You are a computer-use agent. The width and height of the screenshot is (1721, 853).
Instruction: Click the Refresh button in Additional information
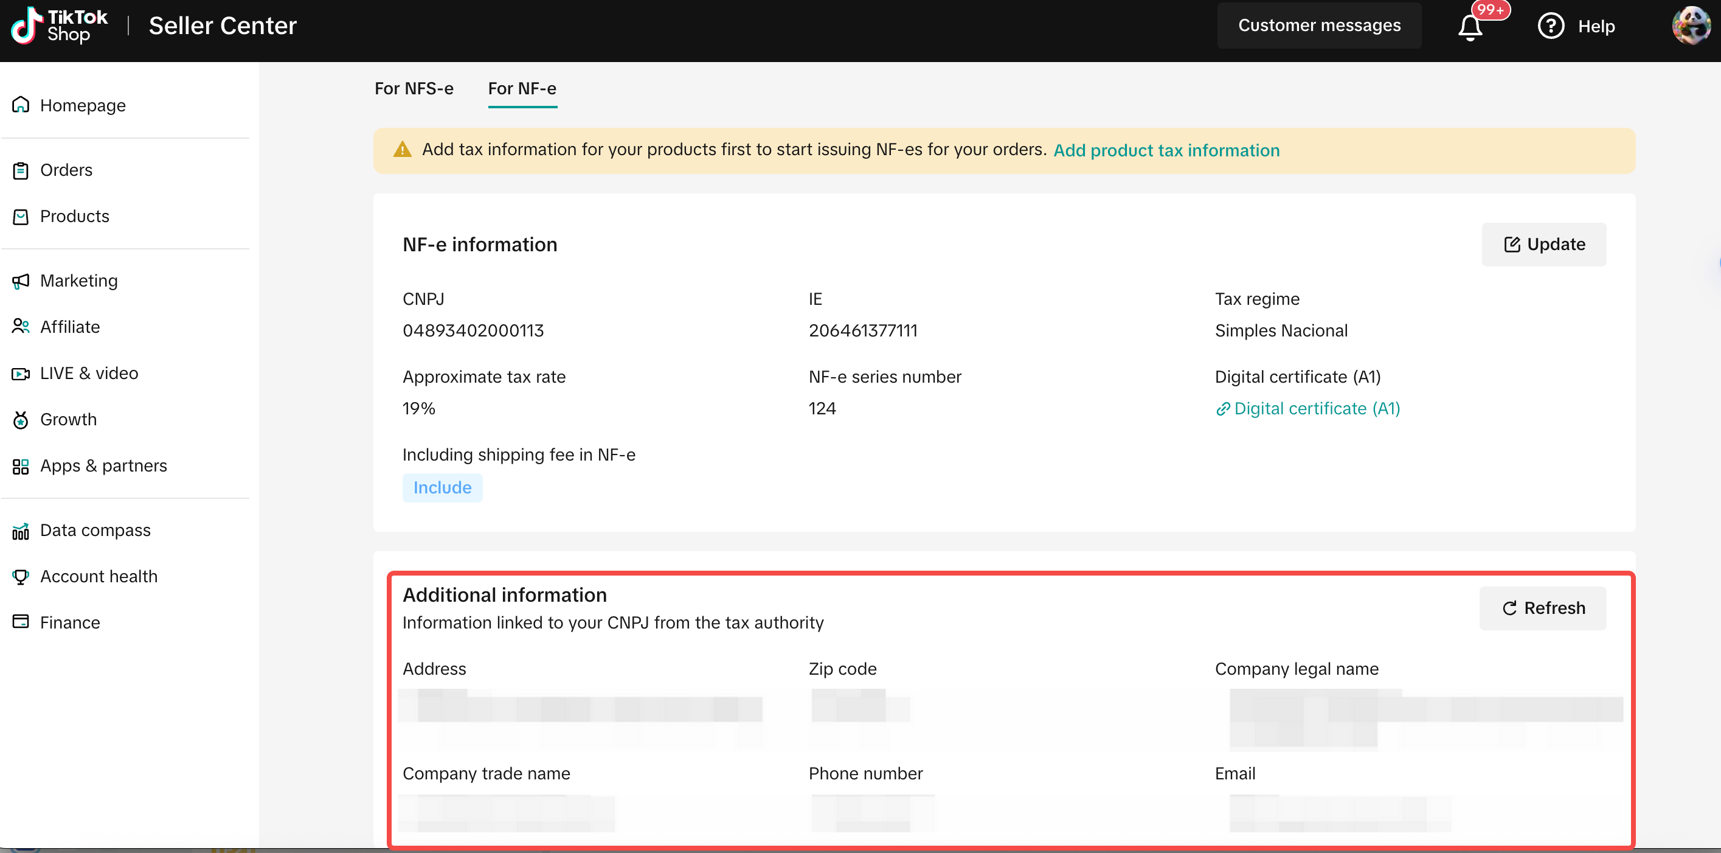1543,608
